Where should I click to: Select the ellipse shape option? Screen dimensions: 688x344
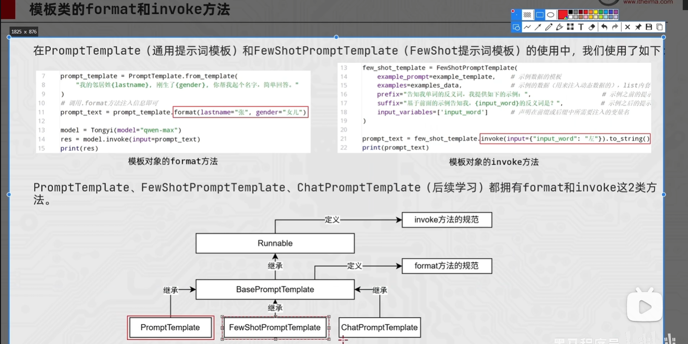click(551, 15)
